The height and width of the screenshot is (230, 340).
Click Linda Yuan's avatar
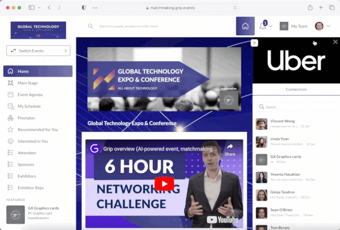261,142
